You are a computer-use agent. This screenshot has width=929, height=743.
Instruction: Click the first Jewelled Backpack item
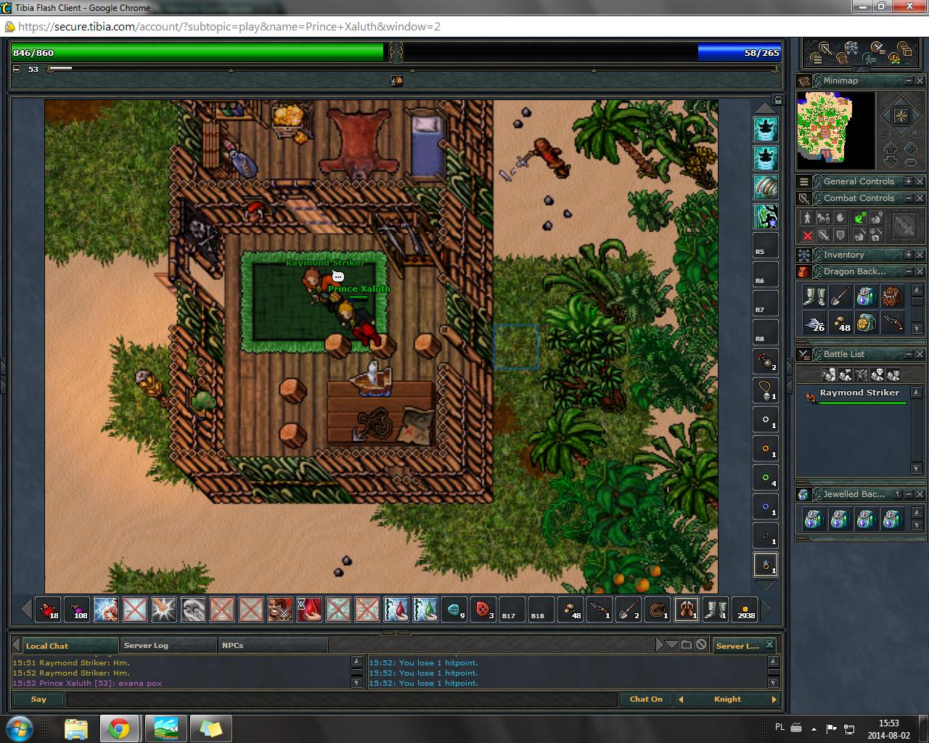(x=814, y=519)
